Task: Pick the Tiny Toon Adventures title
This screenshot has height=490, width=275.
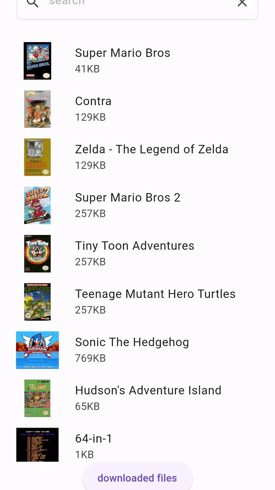Action: [135, 246]
